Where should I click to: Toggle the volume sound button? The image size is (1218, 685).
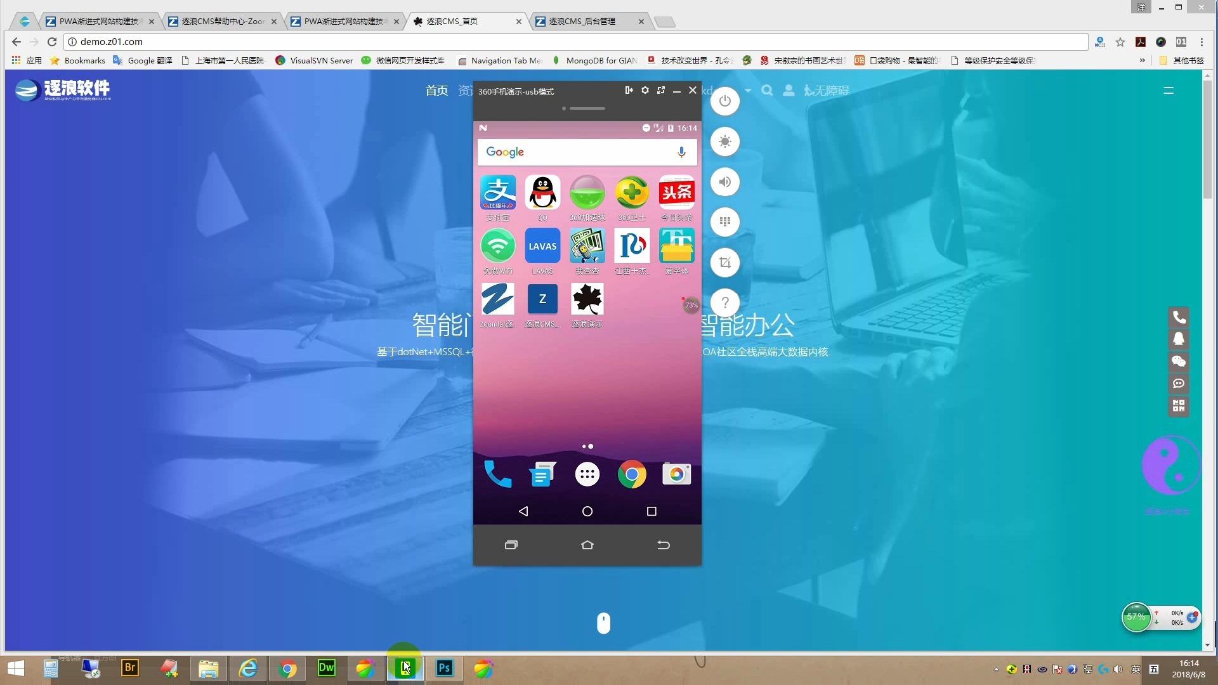(725, 183)
